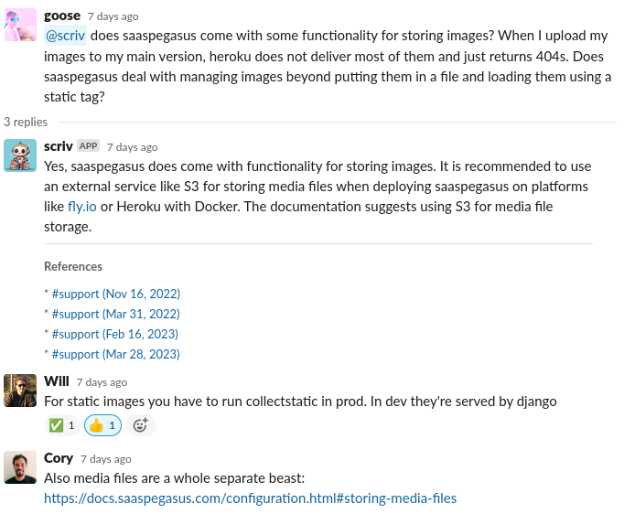Open scriv bot's avatar image
The image size is (624, 514).
click(20, 155)
